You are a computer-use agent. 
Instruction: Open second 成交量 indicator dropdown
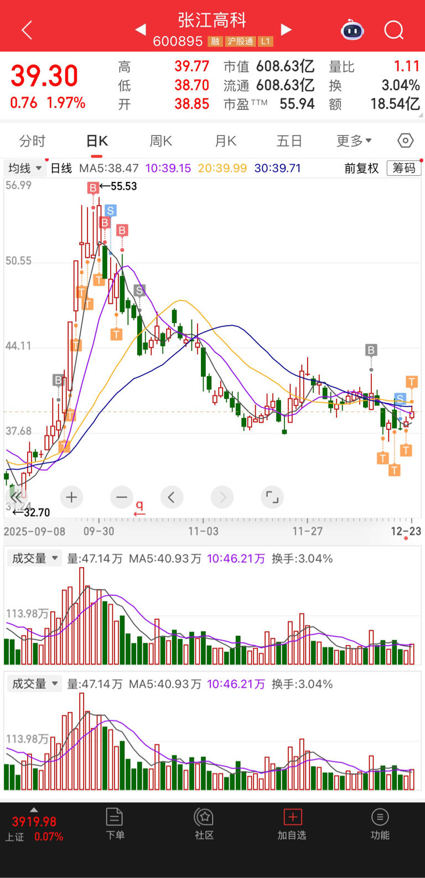[x=34, y=684]
